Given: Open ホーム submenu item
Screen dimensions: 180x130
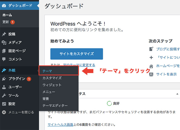Looking at the screenshot, I should click(x=7, y=15).
